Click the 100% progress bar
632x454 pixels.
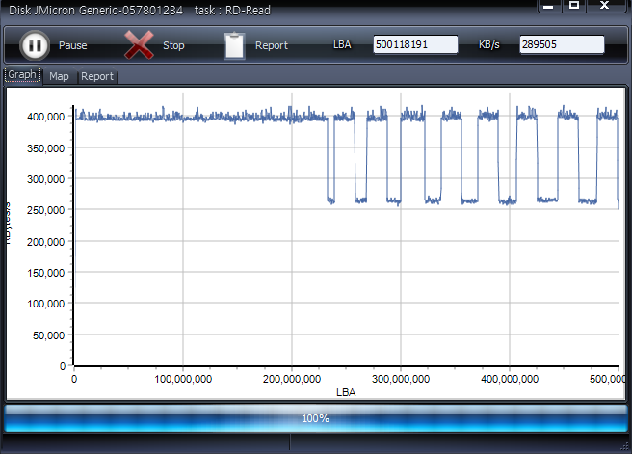point(315,418)
